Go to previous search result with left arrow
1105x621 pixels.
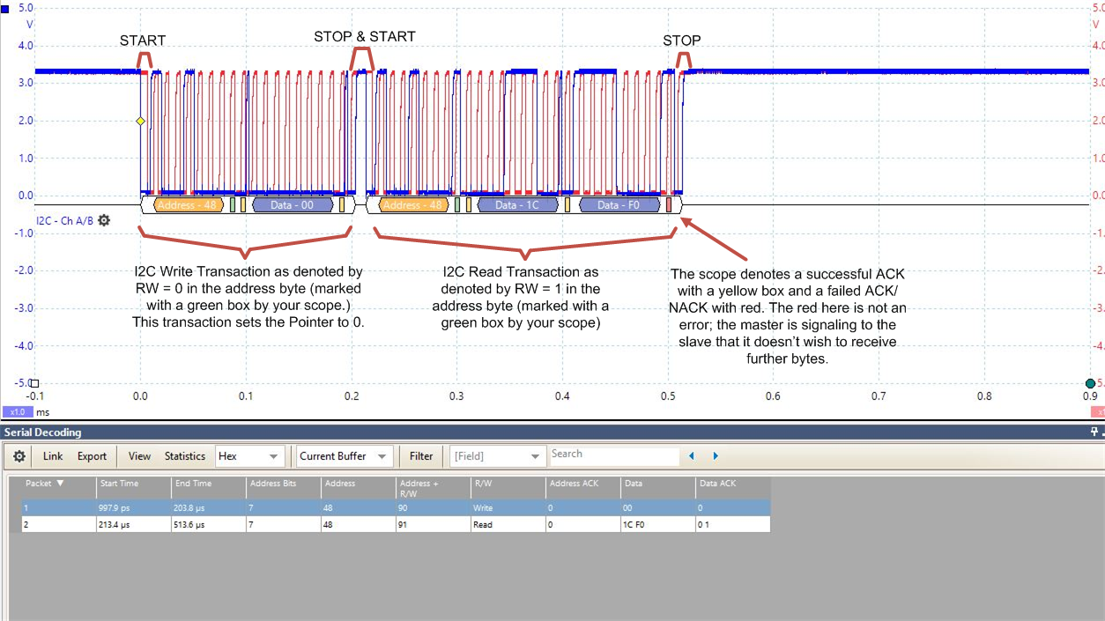point(691,456)
